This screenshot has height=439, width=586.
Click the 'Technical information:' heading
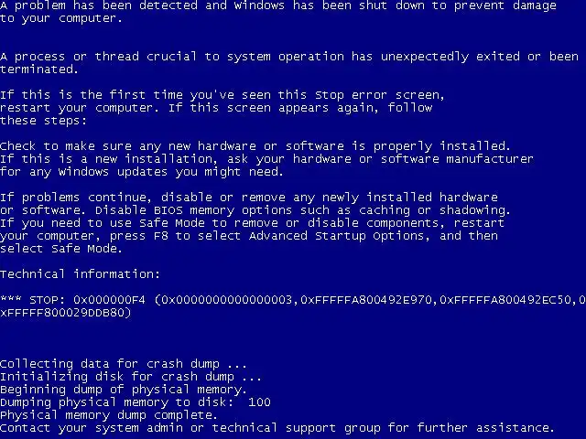tap(80, 274)
